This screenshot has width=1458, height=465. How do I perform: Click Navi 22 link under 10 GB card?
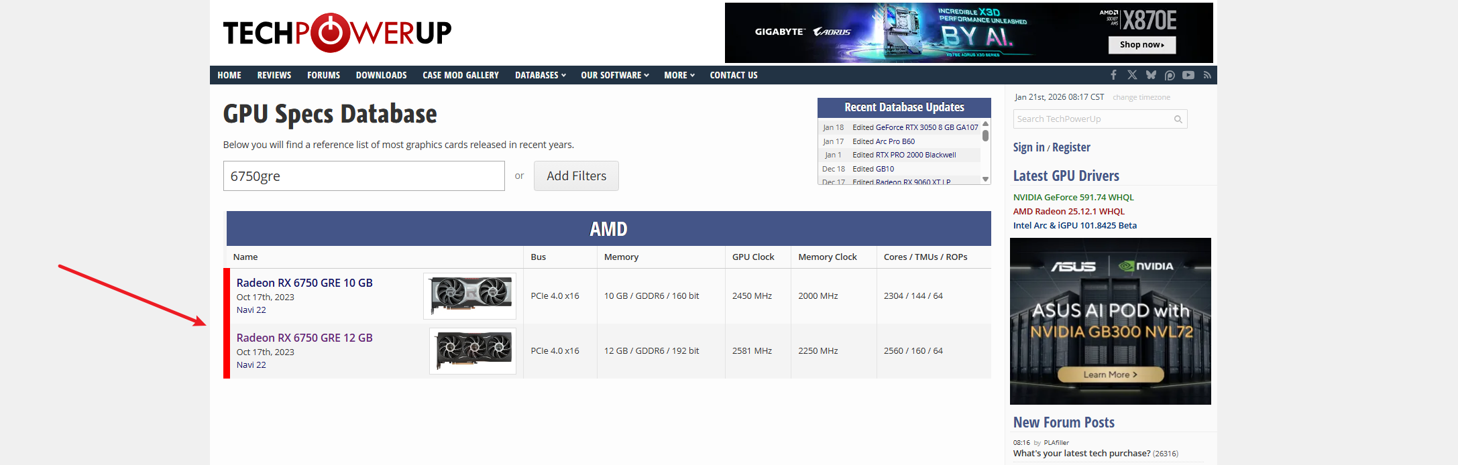(251, 310)
